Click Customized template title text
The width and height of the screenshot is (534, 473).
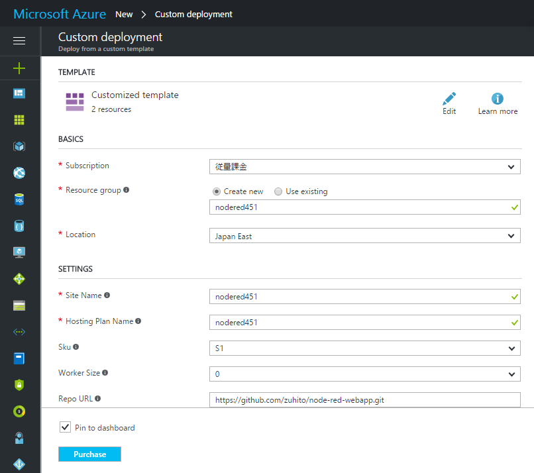(x=135, y=95)
